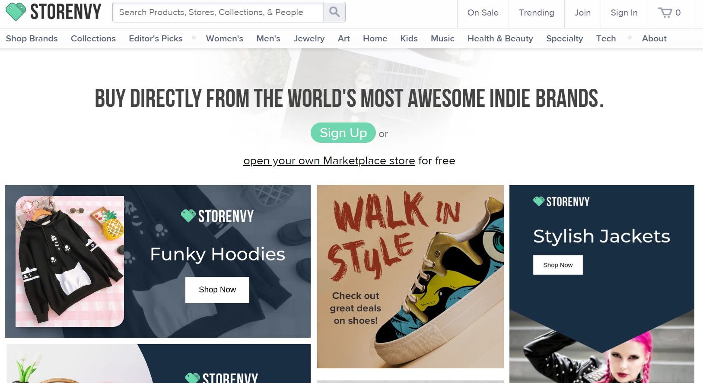The image size is (703, 383).
Task: Click Check out great deals on shoes text
Action: (356, 308)
